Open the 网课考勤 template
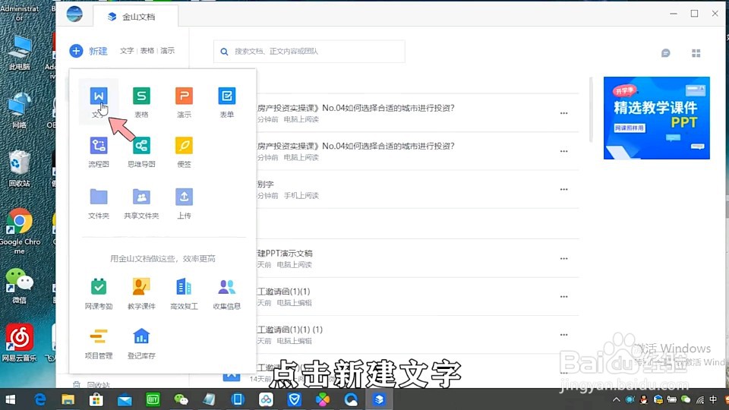The width and height of the screenshot is (729, 410). pyautogui.click(x=99, y=294)
